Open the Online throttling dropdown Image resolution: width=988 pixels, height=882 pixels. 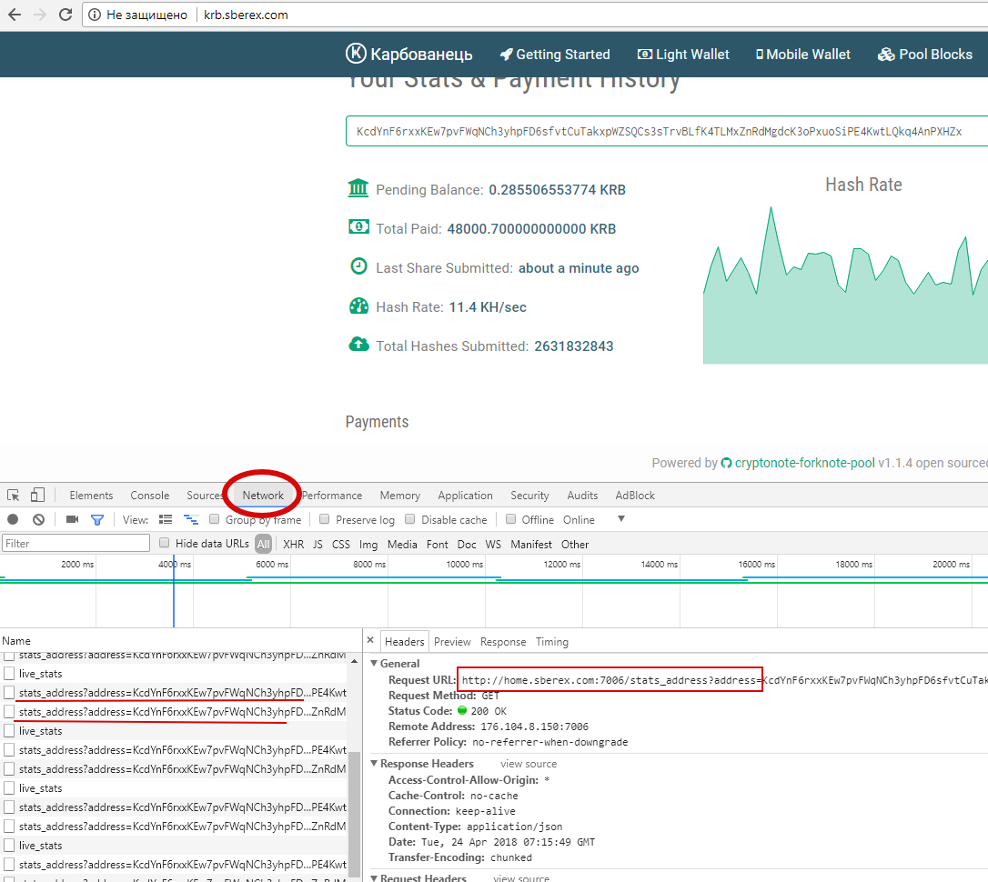(x=593, y=519)
